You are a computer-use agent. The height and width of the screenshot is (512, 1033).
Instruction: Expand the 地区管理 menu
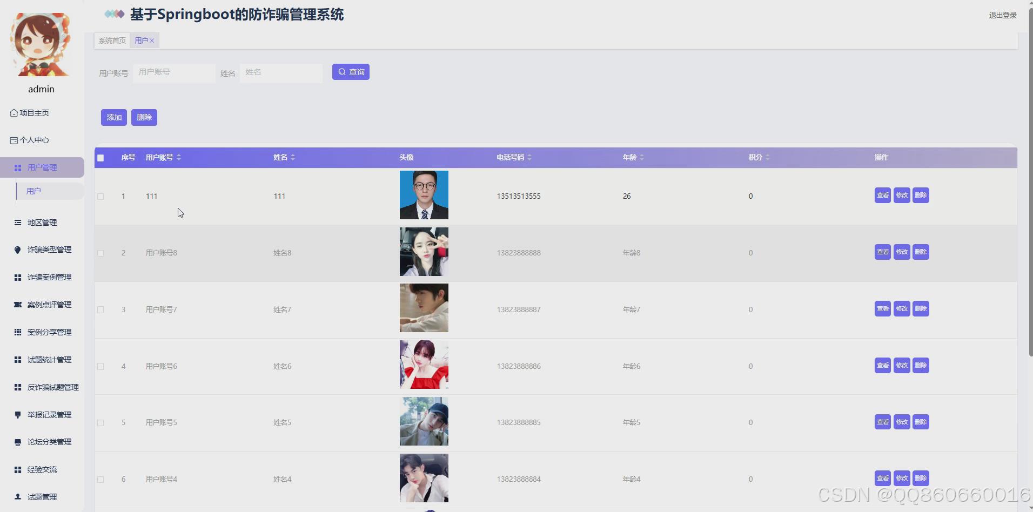[x=42, y=223]
